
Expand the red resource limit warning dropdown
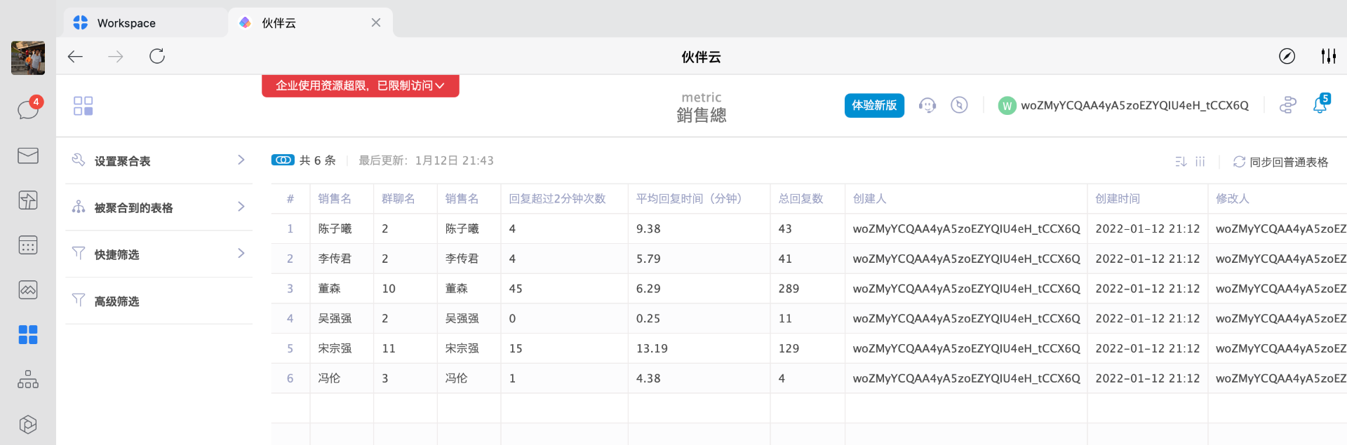pyautogui.click(x=360, y=85)
